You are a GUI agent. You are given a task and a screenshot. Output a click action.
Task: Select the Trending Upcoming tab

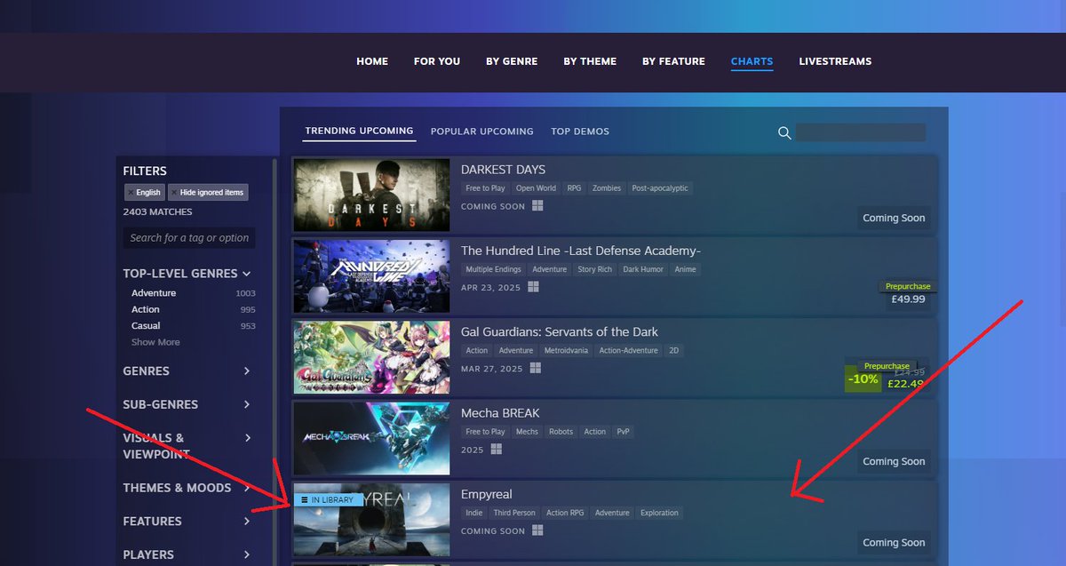click(359, 131)
